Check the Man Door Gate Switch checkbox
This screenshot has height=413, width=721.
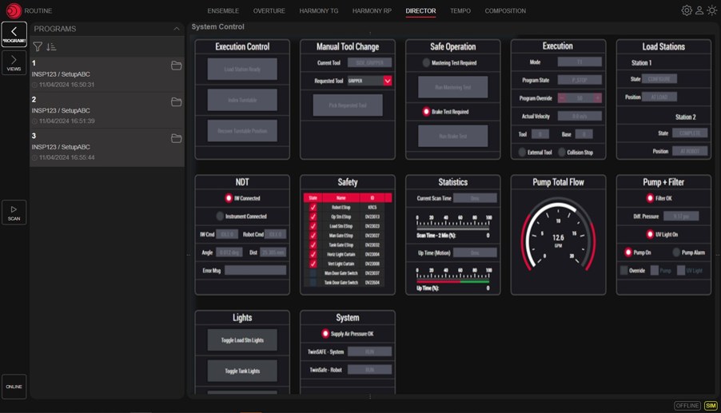point(313,273)
